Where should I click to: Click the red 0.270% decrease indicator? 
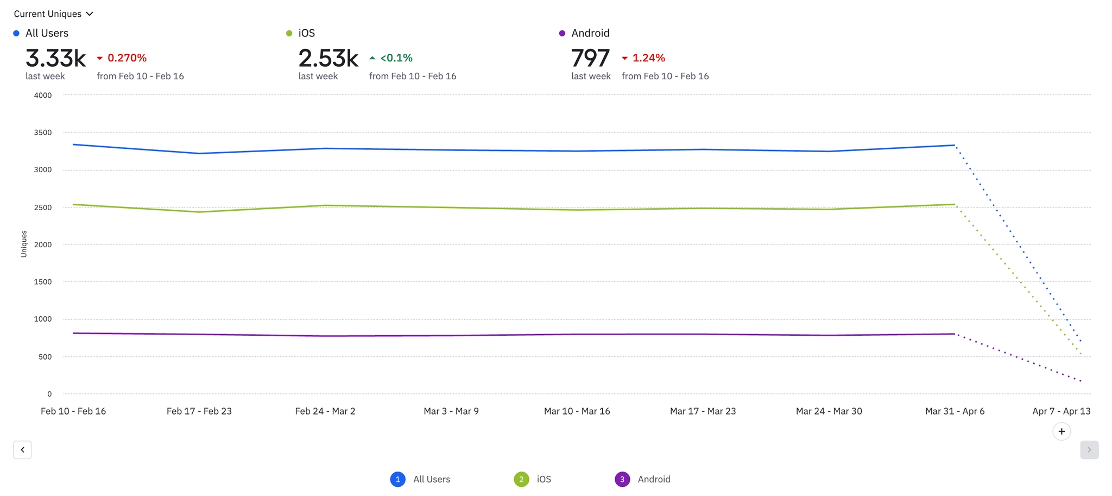[x=122, y=58]
